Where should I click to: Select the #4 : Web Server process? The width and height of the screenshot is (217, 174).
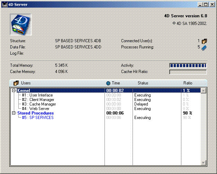[x=35, y=109]
